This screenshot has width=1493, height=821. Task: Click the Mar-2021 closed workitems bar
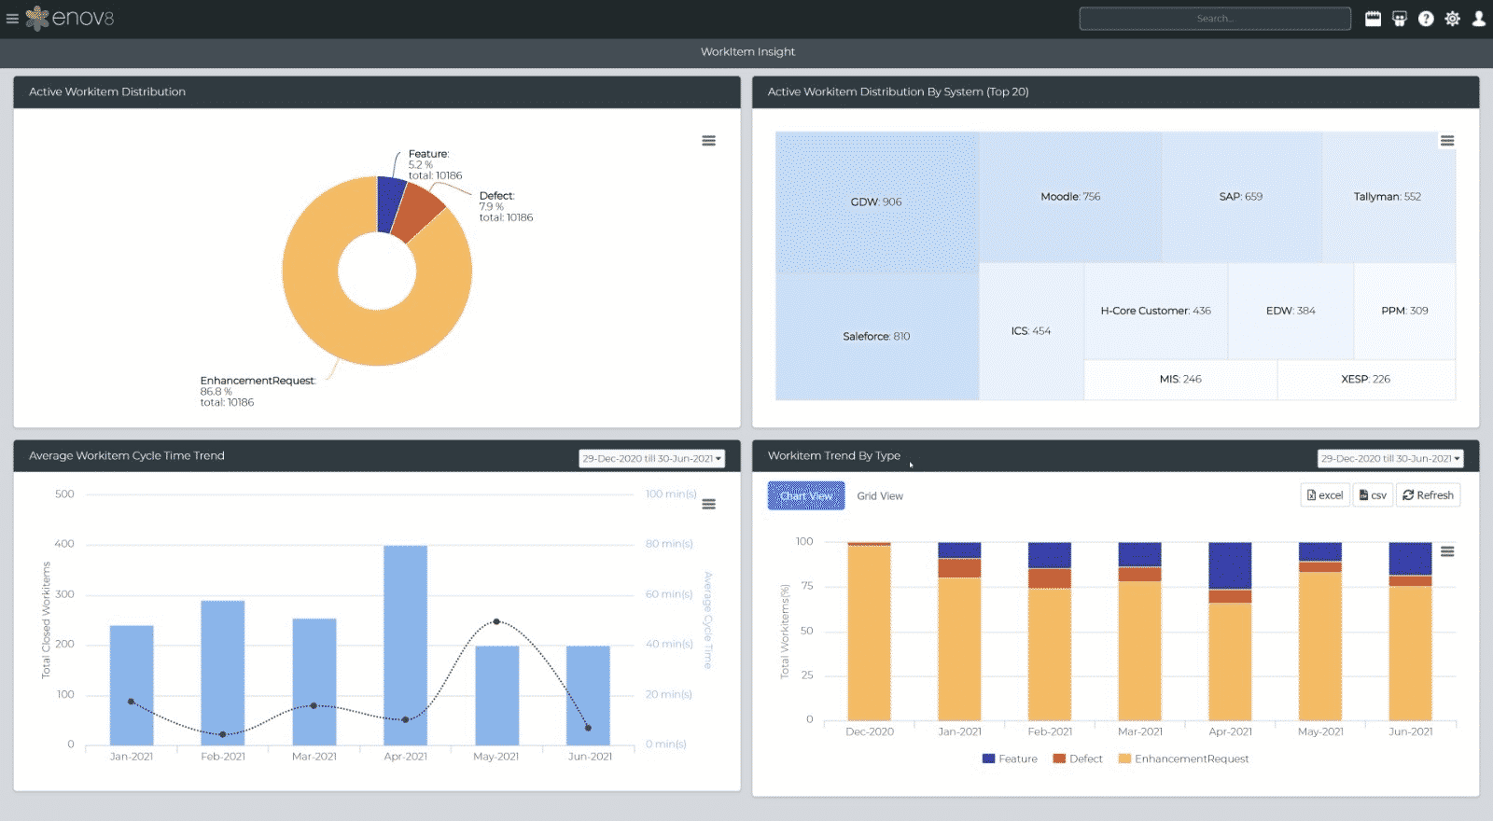(314, 681)
